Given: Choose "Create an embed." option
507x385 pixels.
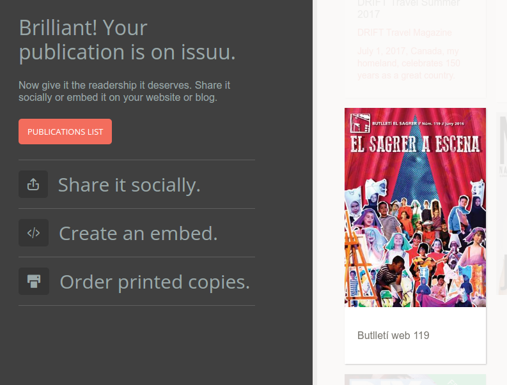Looking at the screenshot, I should coord(138,233).
